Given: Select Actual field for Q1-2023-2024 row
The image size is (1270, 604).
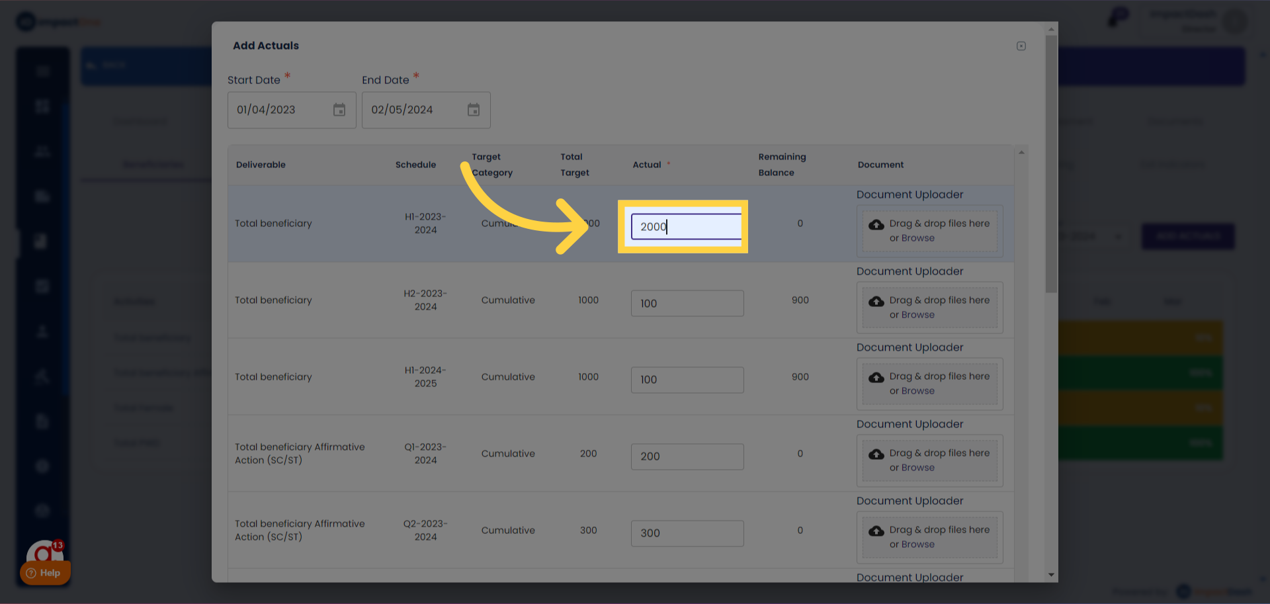Looking at the screenshot, I should [x=687, y=456].
